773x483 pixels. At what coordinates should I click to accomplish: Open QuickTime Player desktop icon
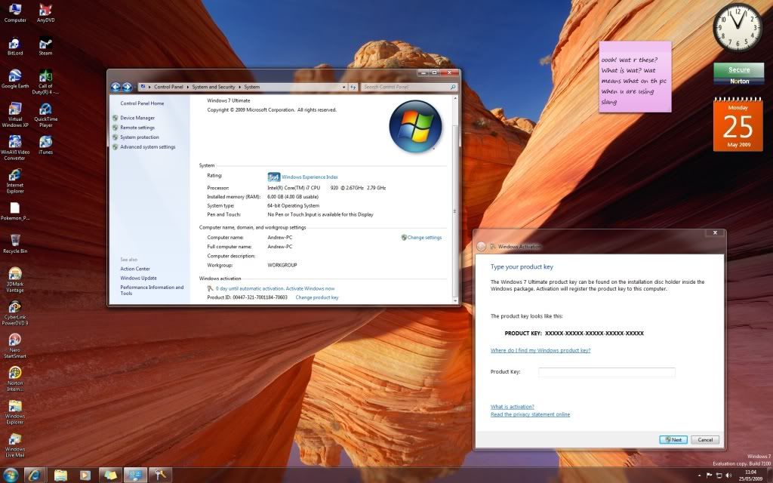point(45,115)
